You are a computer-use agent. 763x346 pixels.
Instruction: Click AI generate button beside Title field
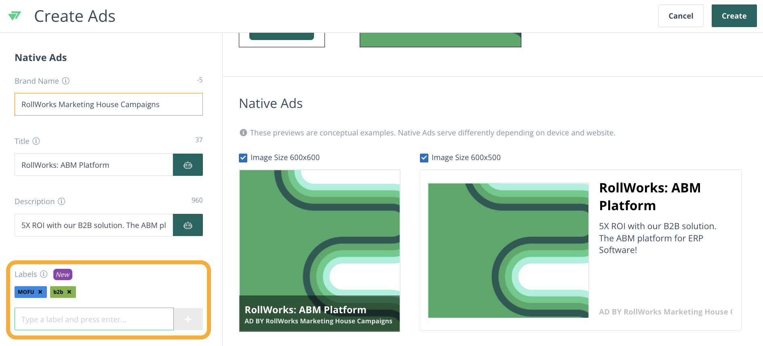pyautogui.click(x=188, y=165)
